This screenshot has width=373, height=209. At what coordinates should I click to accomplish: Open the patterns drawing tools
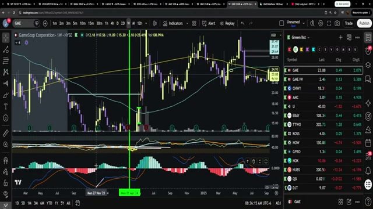6,72
